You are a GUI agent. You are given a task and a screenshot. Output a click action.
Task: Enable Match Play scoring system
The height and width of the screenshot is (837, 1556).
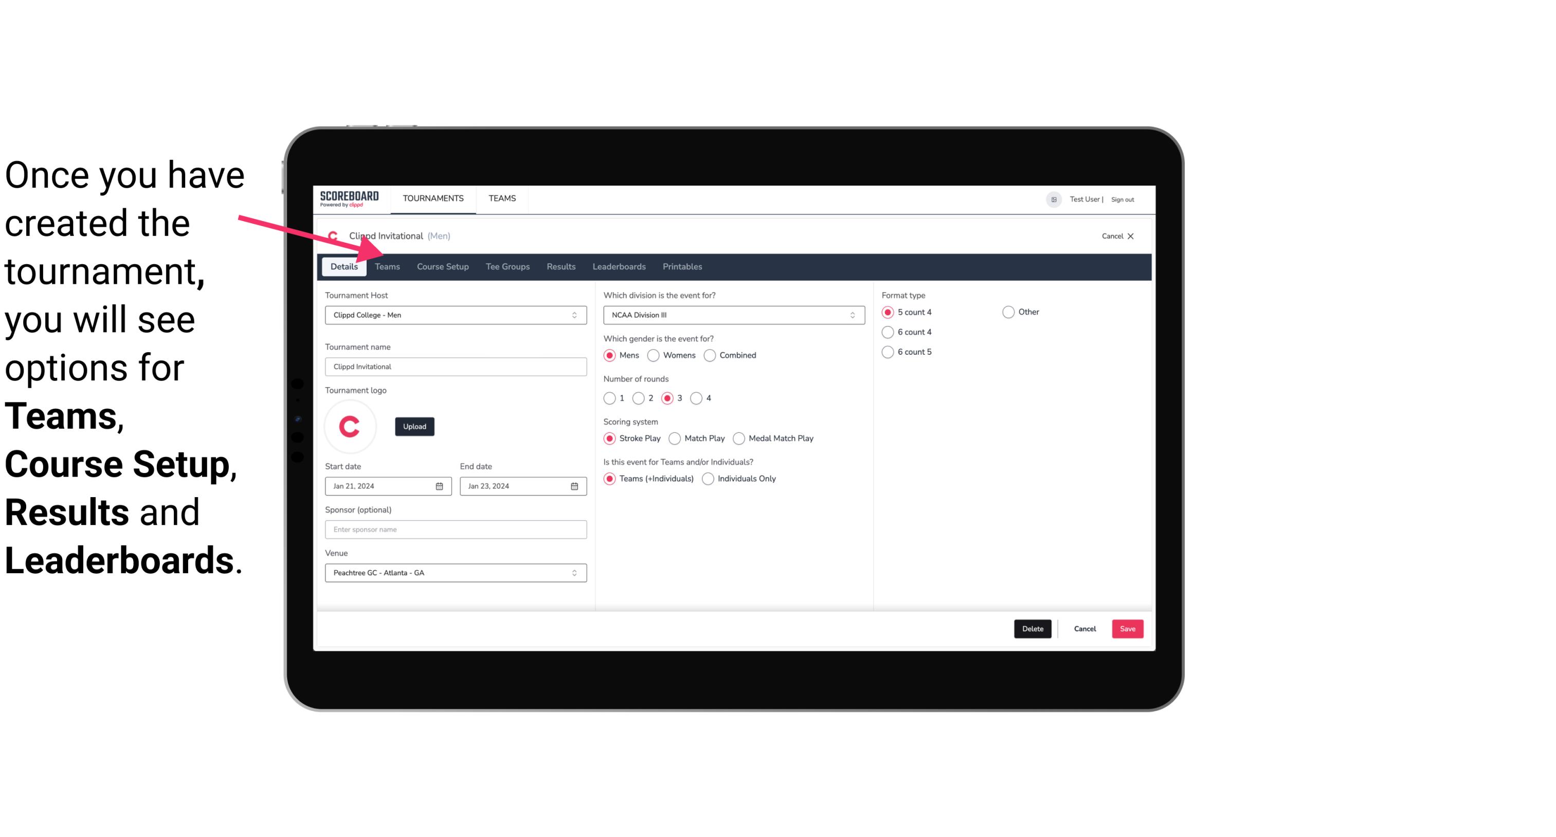point(675,438)
